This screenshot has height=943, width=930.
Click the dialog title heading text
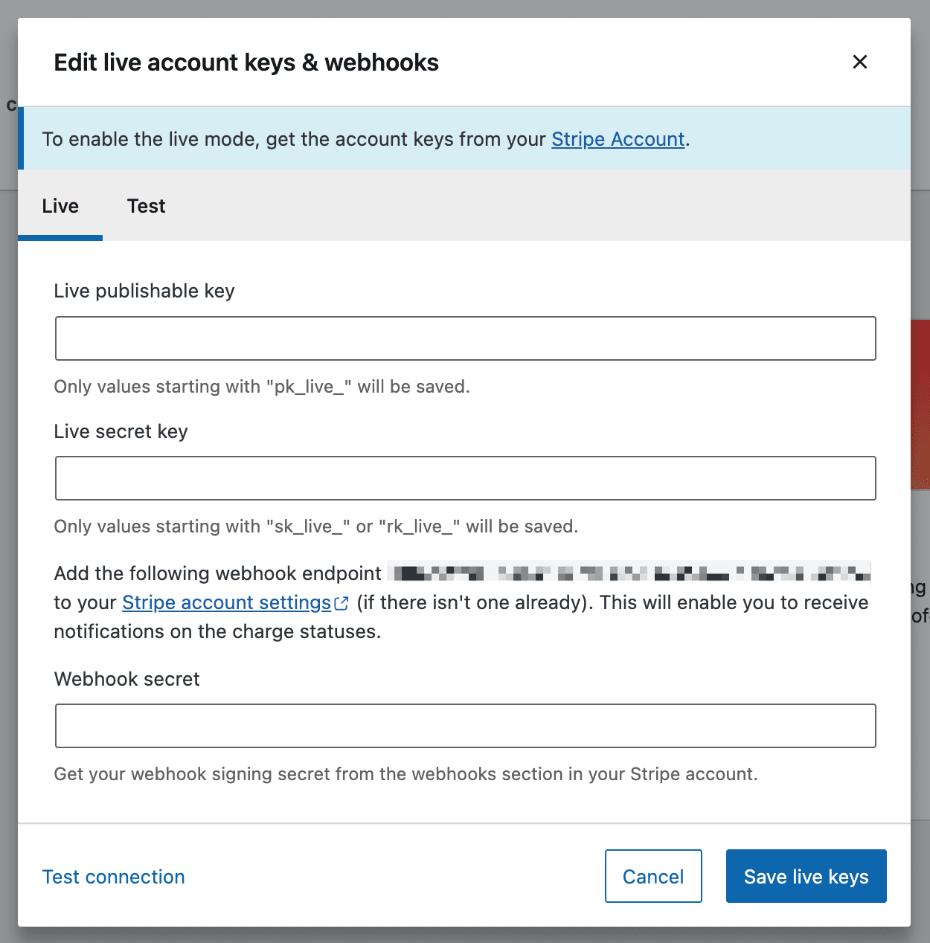(x=246, y=62)
